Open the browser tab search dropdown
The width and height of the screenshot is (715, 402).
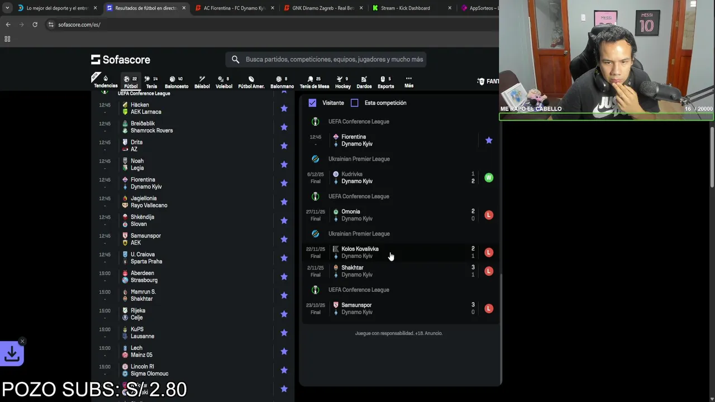coord(7,8)
